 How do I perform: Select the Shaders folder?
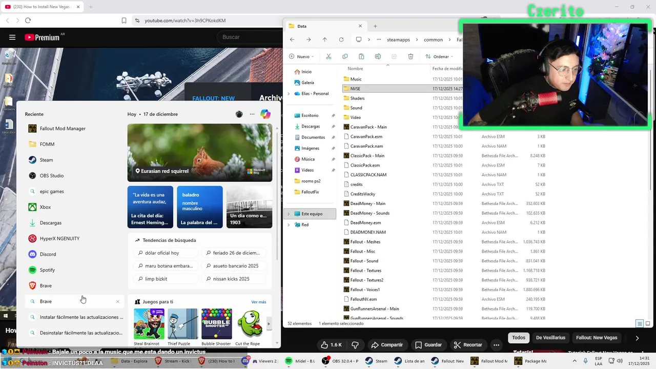coord(357,98)
